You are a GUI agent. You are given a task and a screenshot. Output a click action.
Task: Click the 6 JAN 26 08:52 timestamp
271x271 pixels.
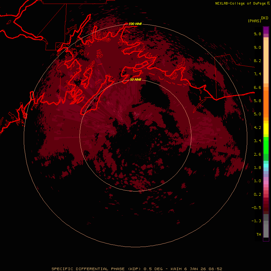(x=203, y=269)
